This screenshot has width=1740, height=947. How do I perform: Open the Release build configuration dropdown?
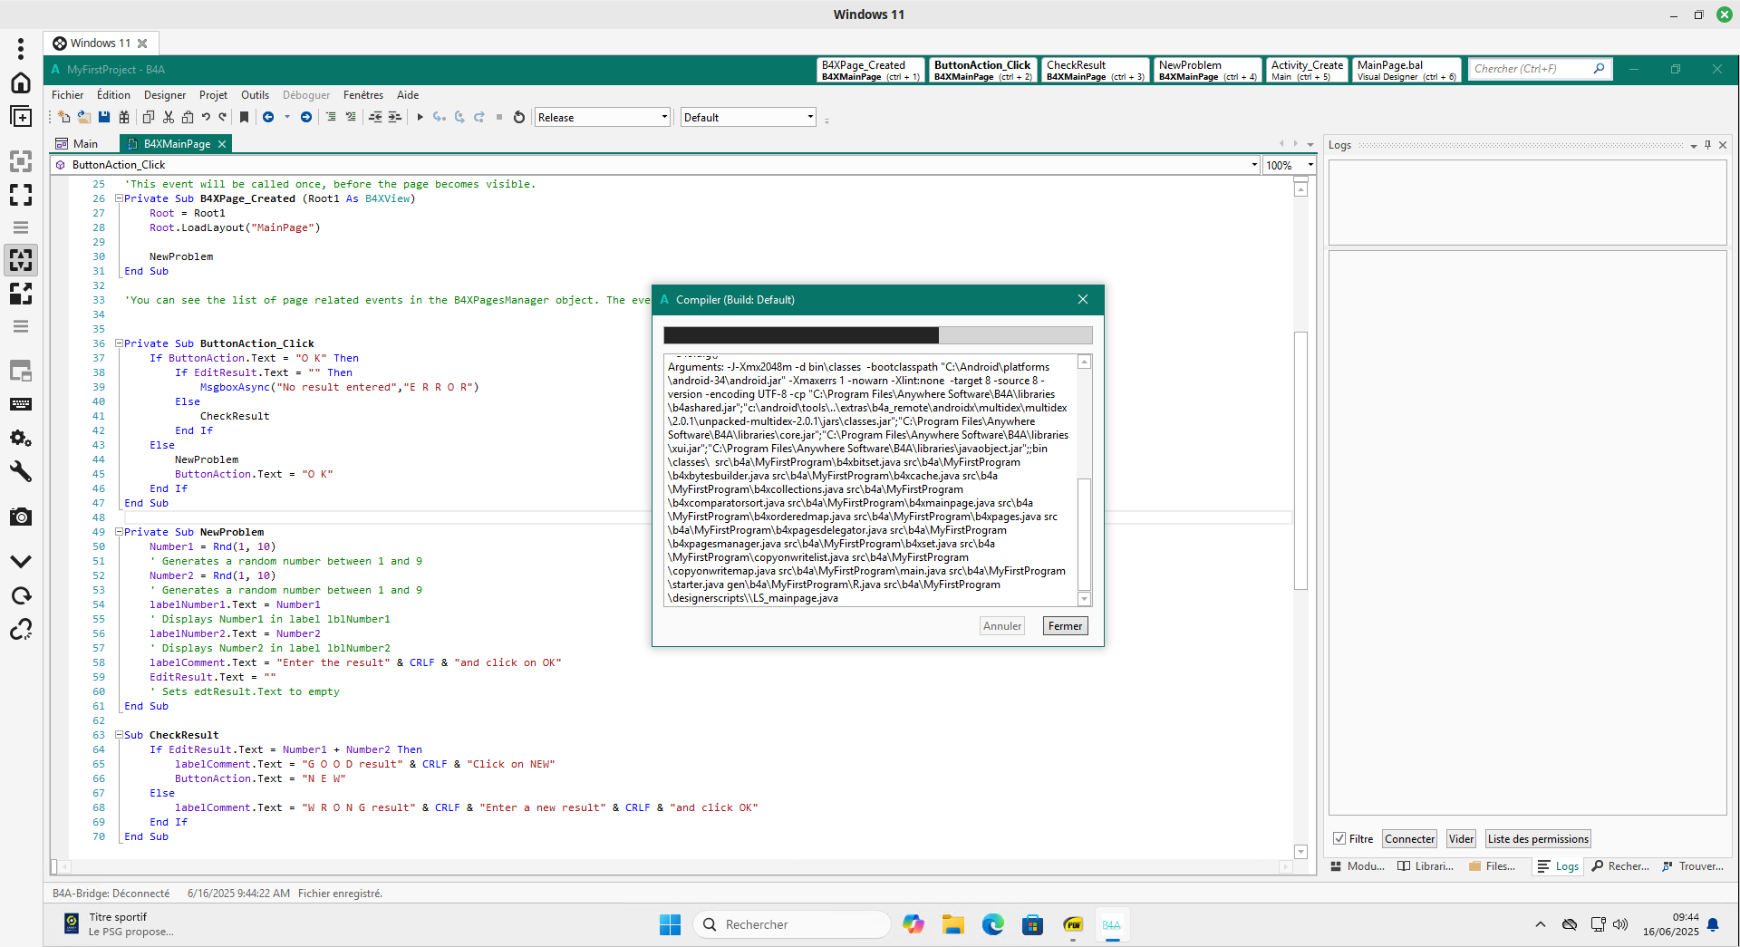pyautogui.click(x=663, y=116)
